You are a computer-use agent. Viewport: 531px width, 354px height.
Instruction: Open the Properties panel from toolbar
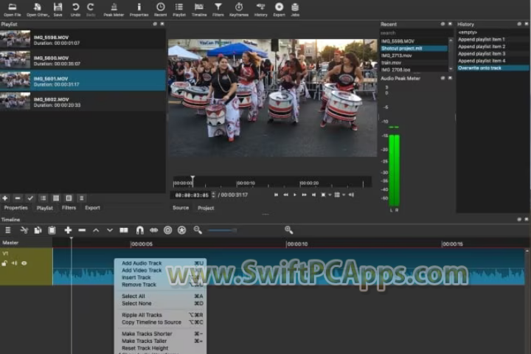pyautogui.click(x=139, y=10)
